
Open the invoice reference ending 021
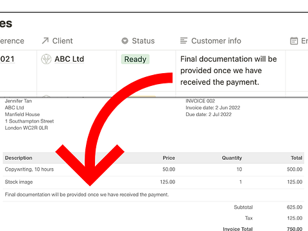tap(7, 59)
